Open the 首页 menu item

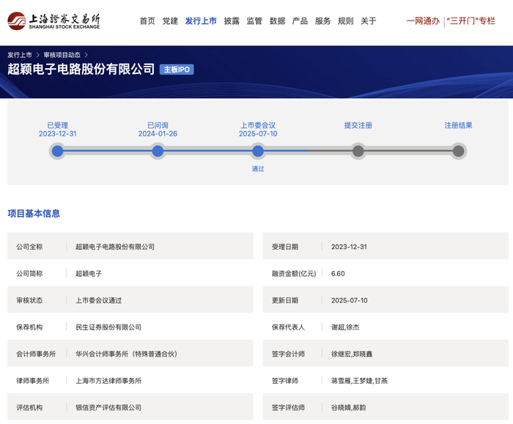[x=147, y=21]
